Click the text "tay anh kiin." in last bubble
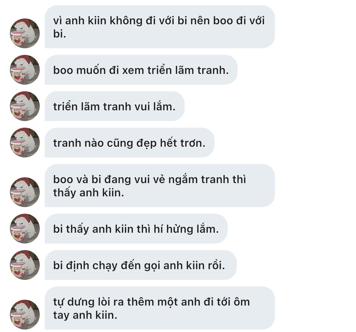 [x=85, y=315]
